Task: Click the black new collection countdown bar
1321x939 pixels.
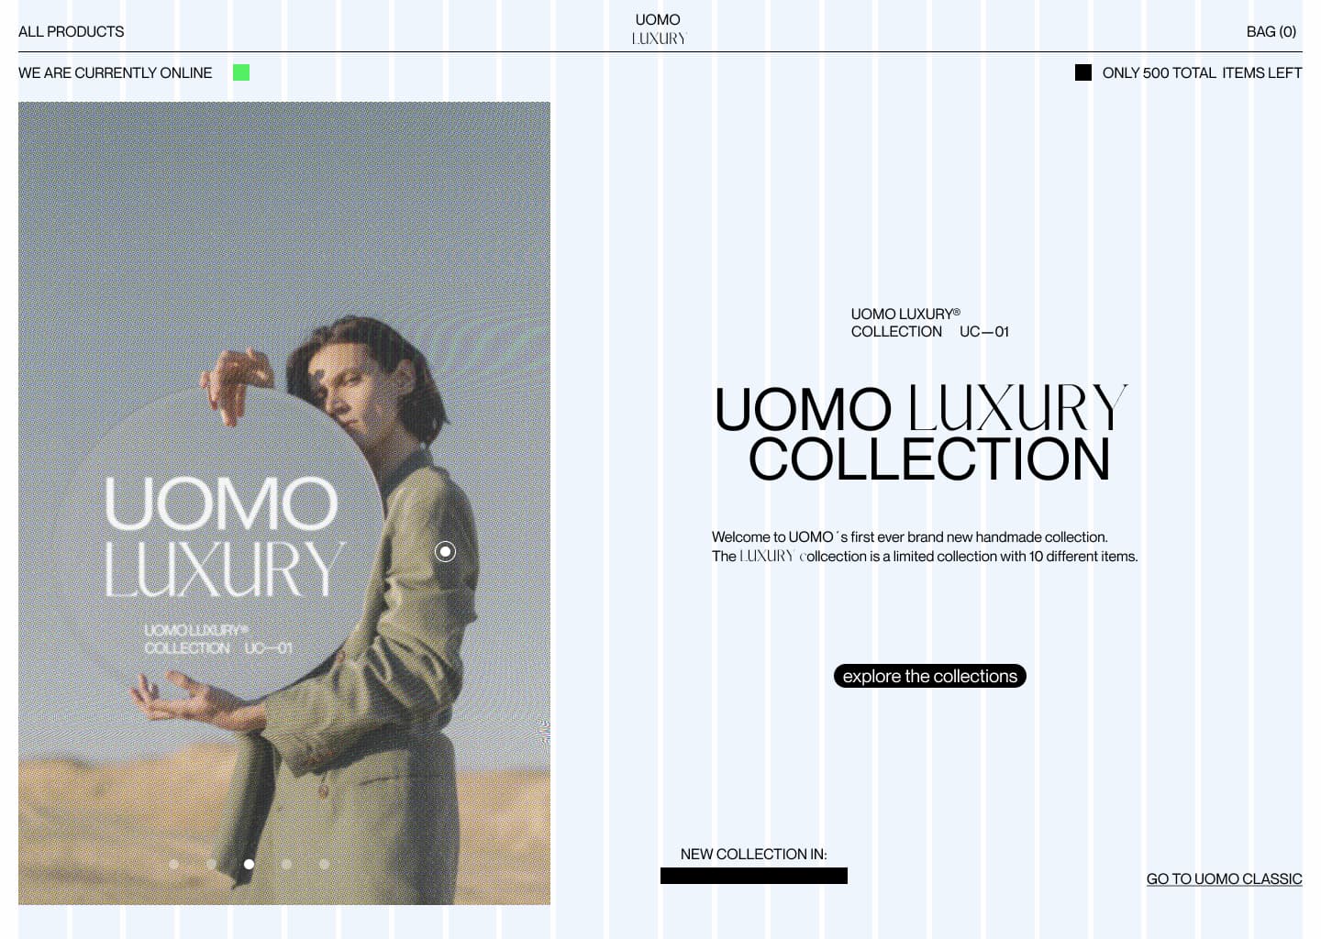Action: pos(754,876)
